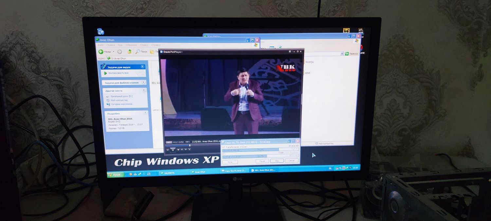This screenshot has height=221, width=491.
Task: Cancel the TeraCopy copy operation
Action: [x=291, y=160]
